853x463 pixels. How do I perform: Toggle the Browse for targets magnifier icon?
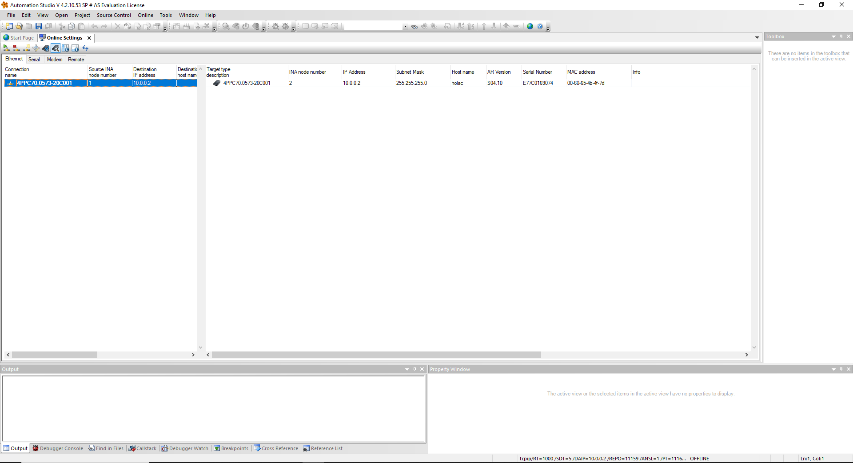(x=56, y=48)
